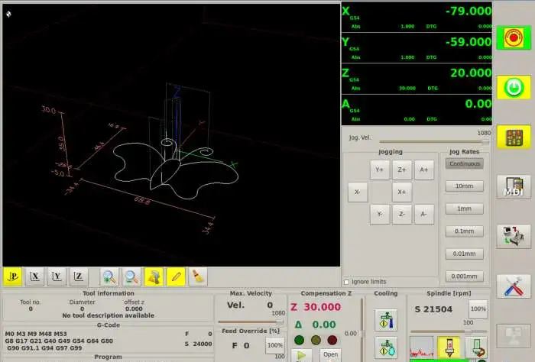The image size is (535, 362).
Task: Select 10mm jog increment
Action: (x=465, y=186)
